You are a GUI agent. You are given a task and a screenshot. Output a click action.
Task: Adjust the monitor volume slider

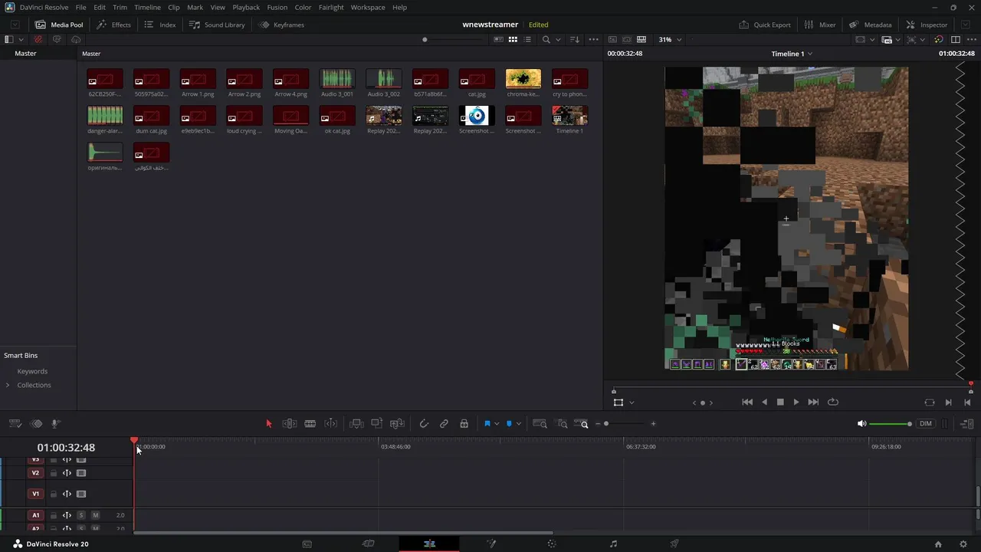tap(891, 424)
